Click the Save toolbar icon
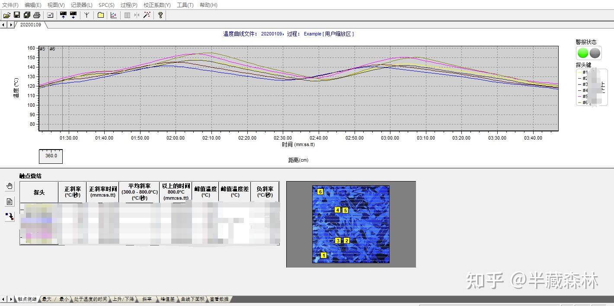This screenshot has height=306, width=614. tap(16, 15)
